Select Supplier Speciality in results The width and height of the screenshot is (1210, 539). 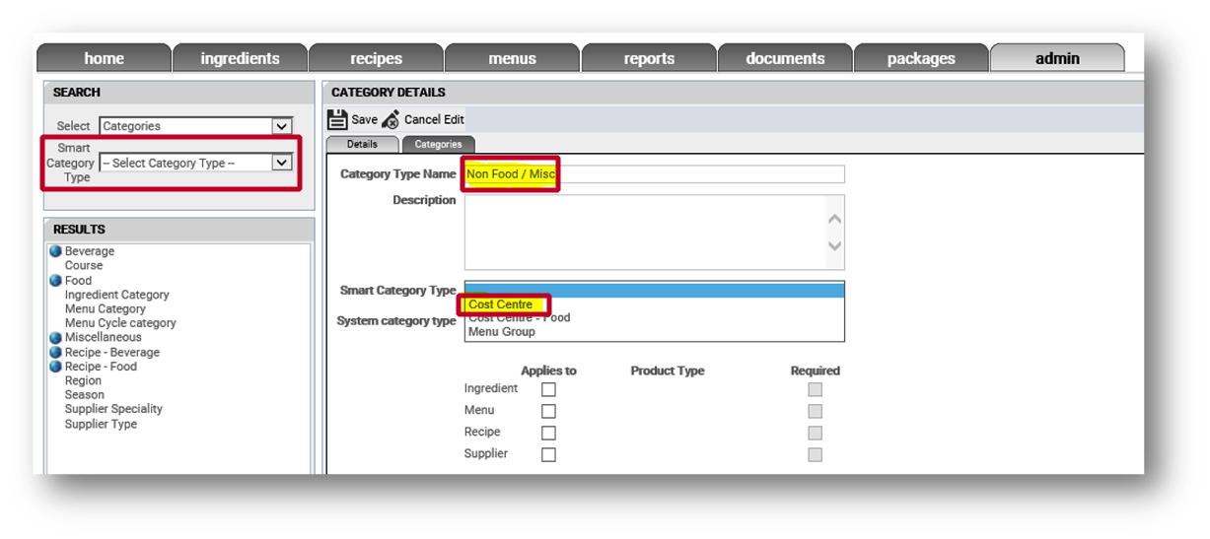(113, 409)
